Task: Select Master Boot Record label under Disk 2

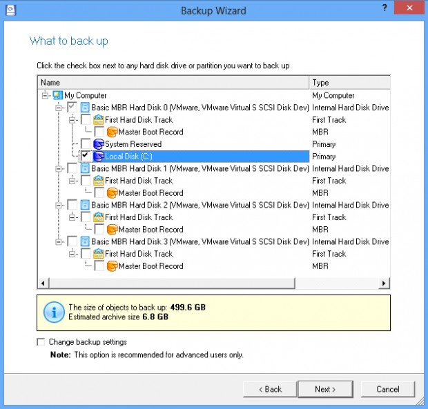Action: click(x=151, y=229)
